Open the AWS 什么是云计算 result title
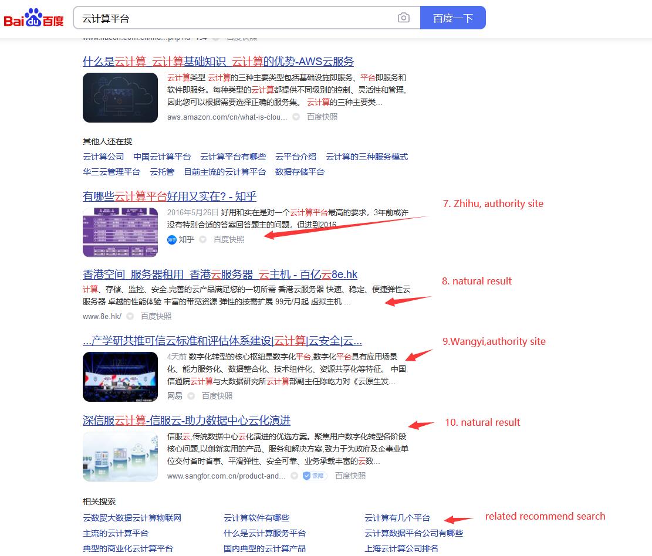Screen dimensions: 652x556 [218, 62]
